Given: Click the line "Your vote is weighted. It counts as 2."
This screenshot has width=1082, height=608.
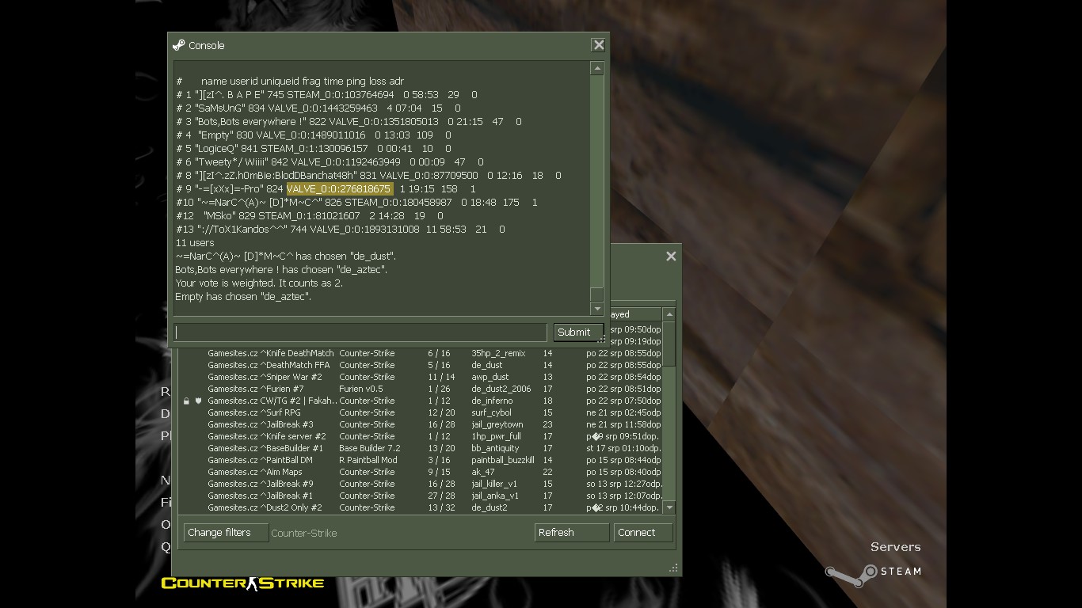Looking at the screenshot, I should tap(259, 283).
